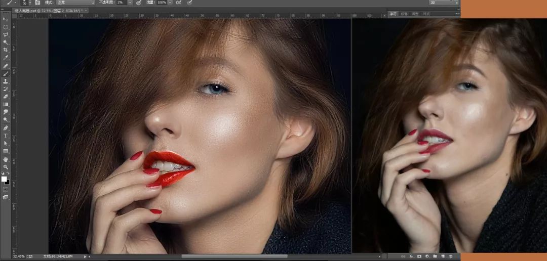The image size is (547, 261).
Task: Select the Brush tool in toolbox
Action: [5, 74]
